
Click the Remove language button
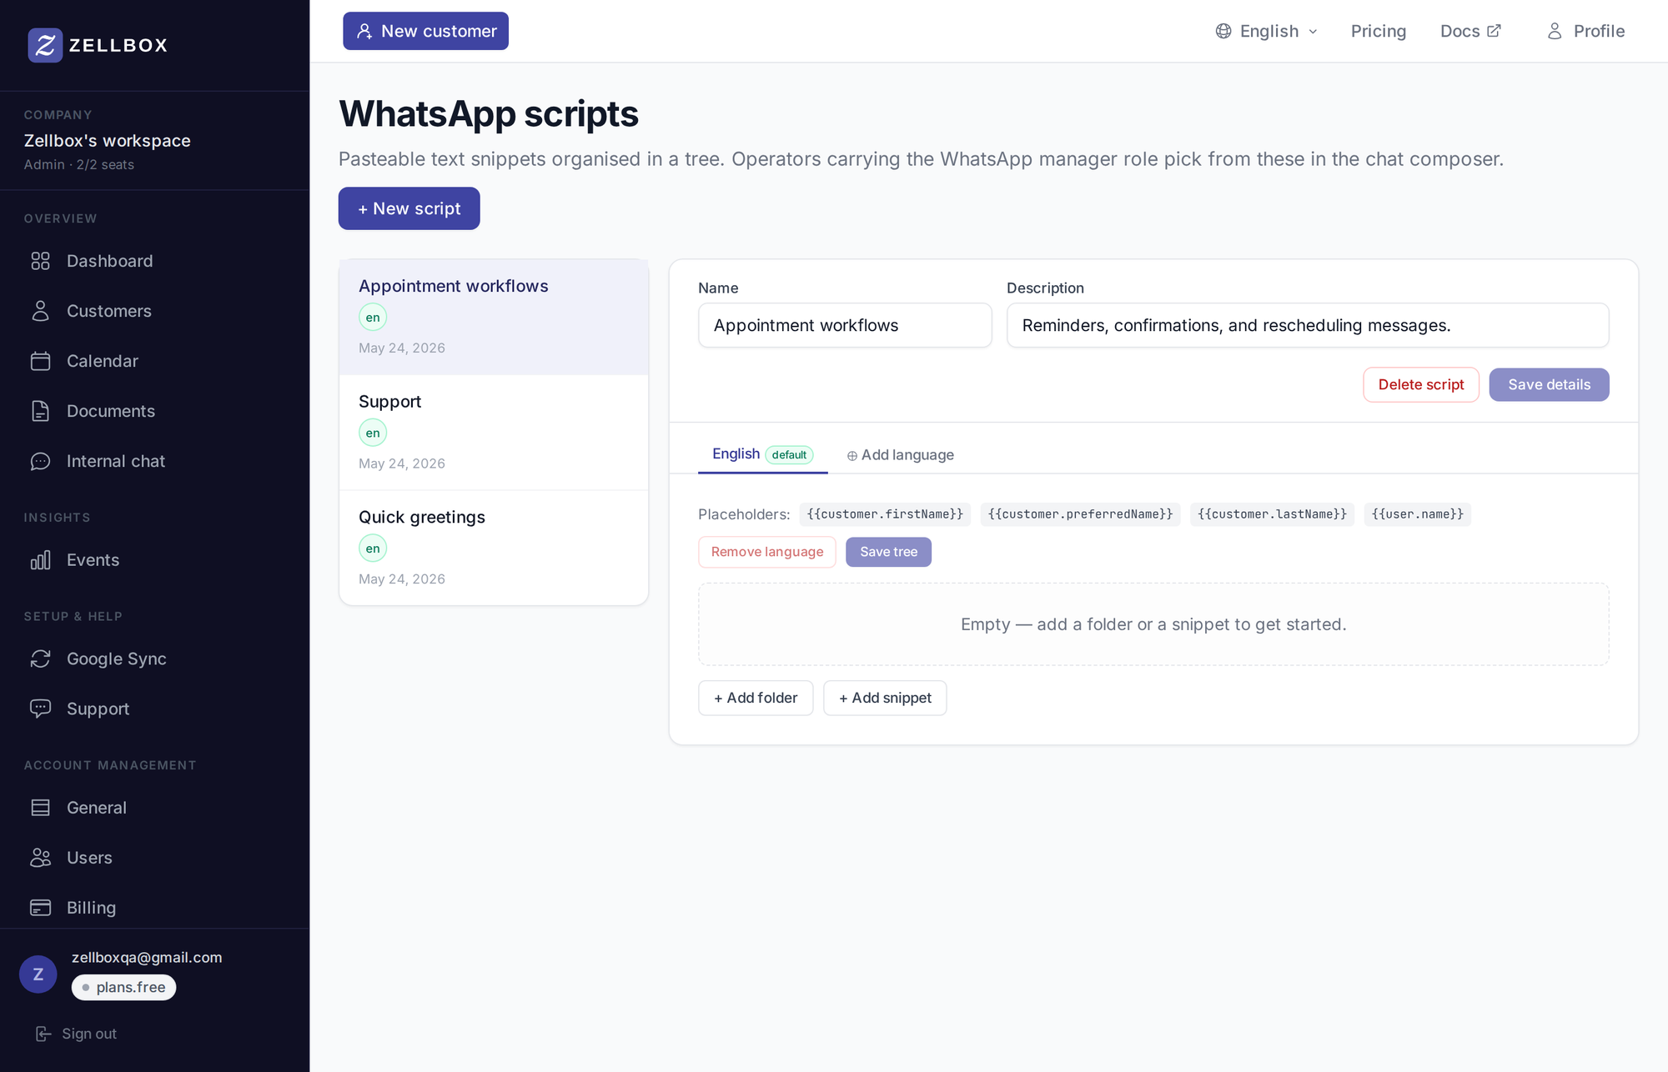coord(767,552)
